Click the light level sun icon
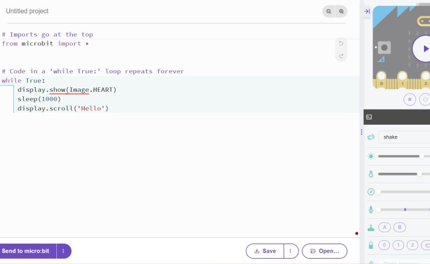The width and height of the screenshot is (430, 264). [x=370, y=156]
